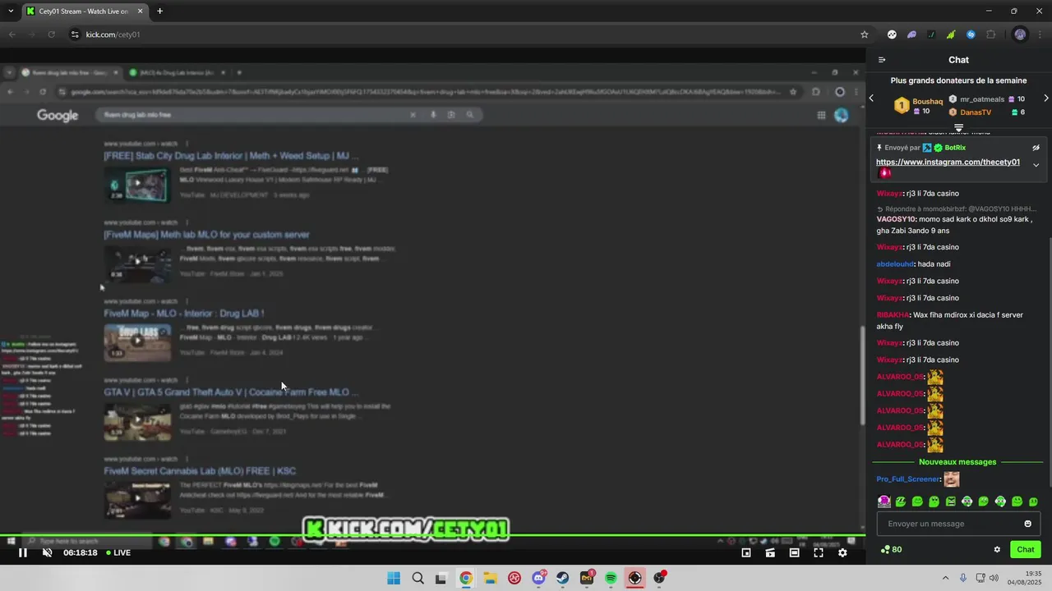
Task: Expand the pinned message chevron
Action: coord(1036,165)
